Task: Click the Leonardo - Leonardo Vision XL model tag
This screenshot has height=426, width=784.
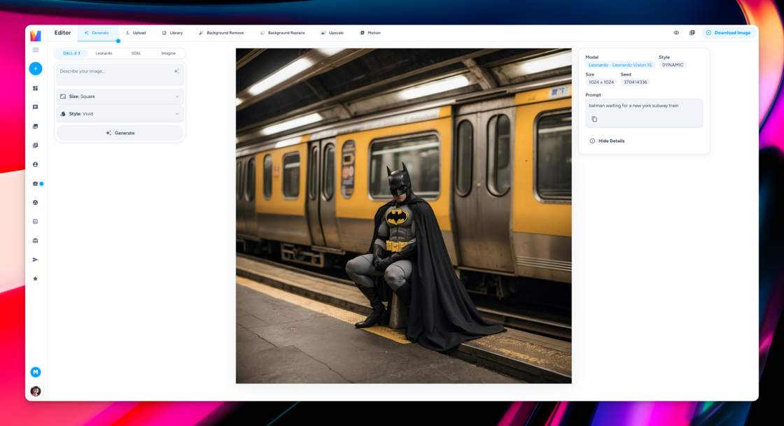Action: [620, 65]
